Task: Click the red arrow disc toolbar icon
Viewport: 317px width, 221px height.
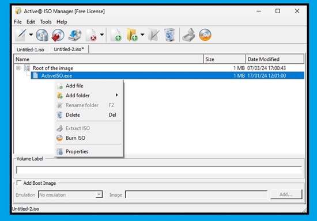Action: pyautogui.click(x=58, y=35)
